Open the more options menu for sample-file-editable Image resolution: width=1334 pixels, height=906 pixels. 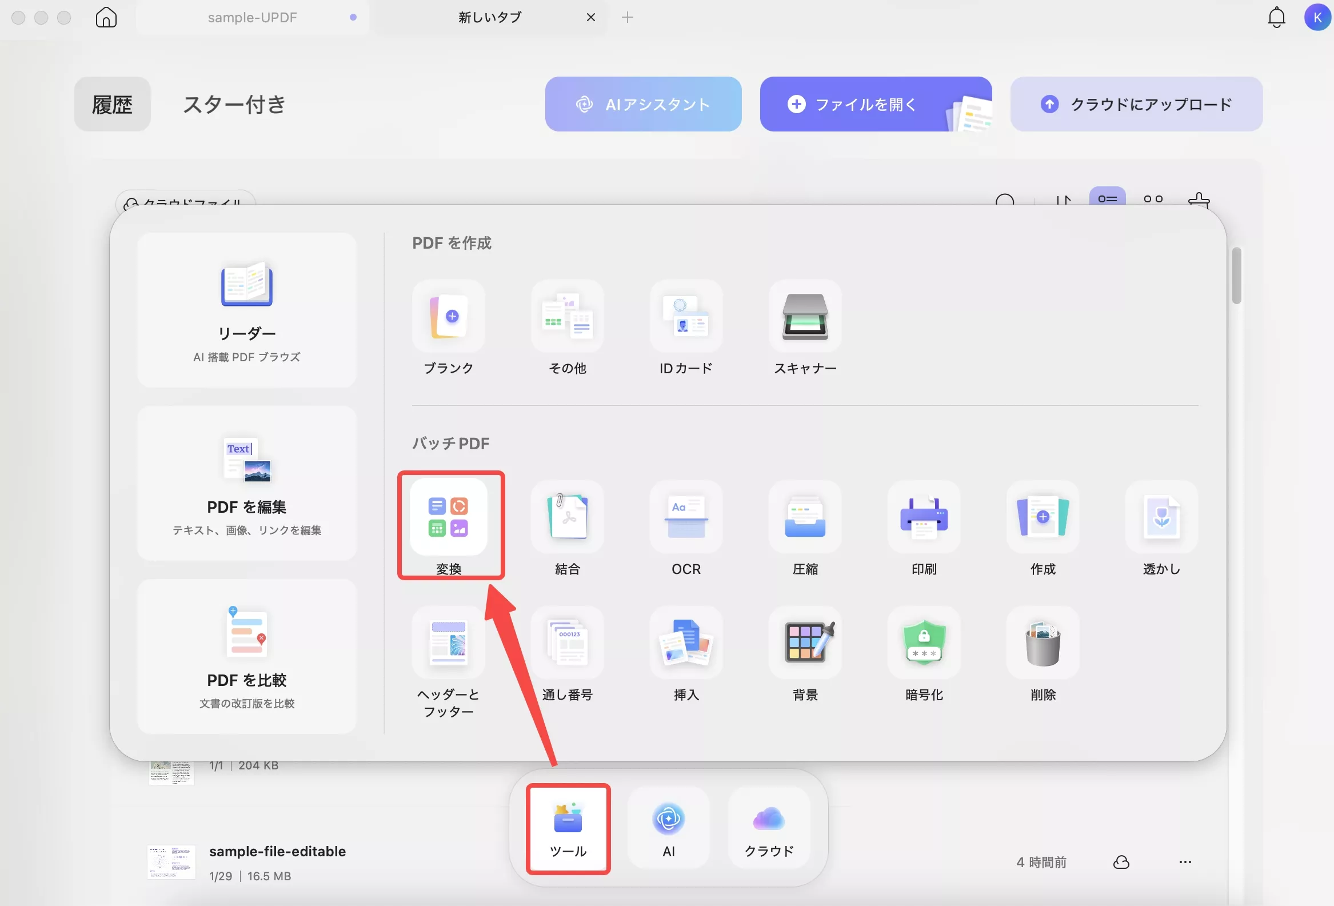(x=1185, y=862)
